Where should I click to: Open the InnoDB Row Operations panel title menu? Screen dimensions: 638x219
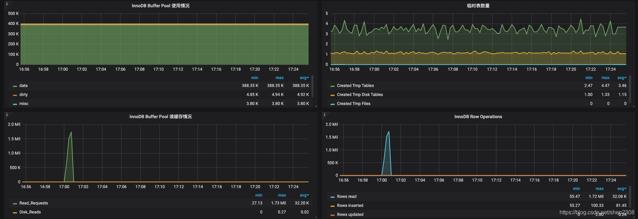(x=478, y=117)
